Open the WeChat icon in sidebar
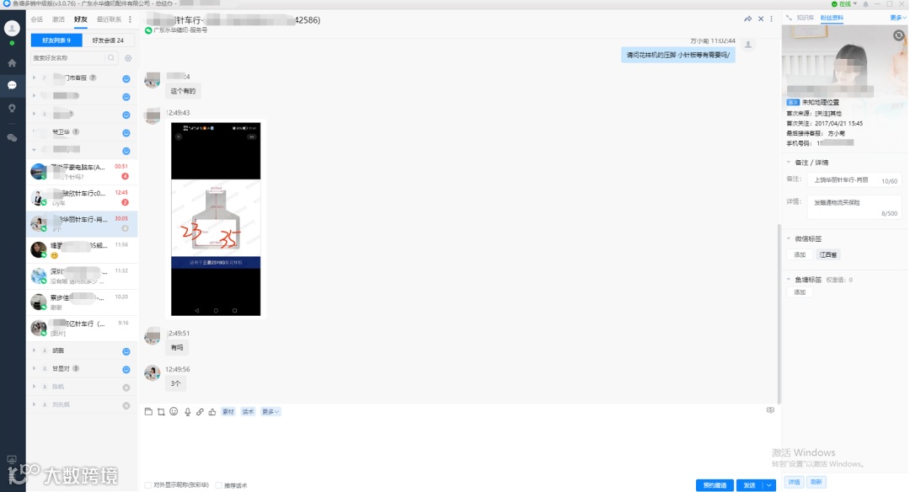Screen dimensions: 910x492 point(12,137)
